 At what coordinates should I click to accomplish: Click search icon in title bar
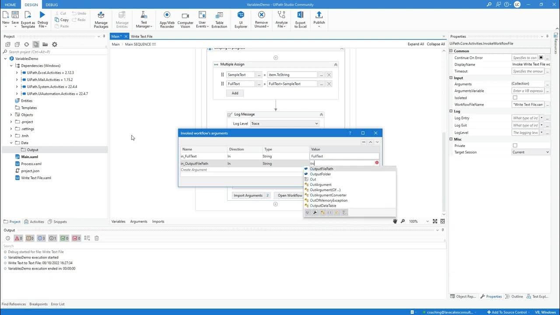pos(489,4)
